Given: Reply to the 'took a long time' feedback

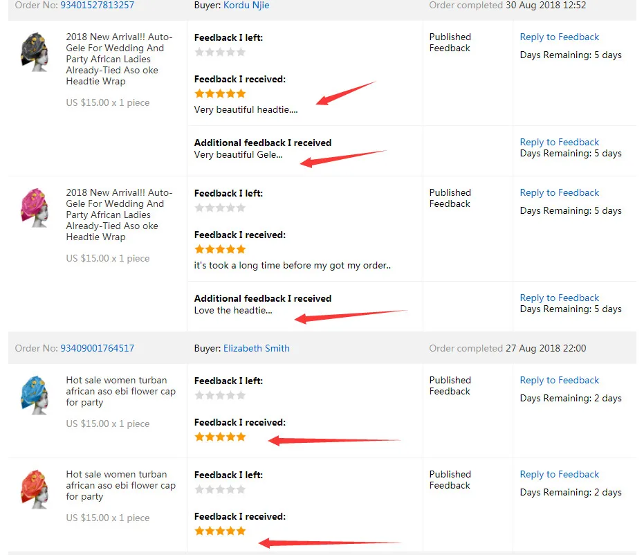Looking at the screenshot, I should [560, 192].
